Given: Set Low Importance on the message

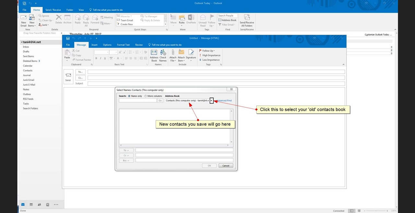Looking at the screenshot, I should click(x=209, y=60).
